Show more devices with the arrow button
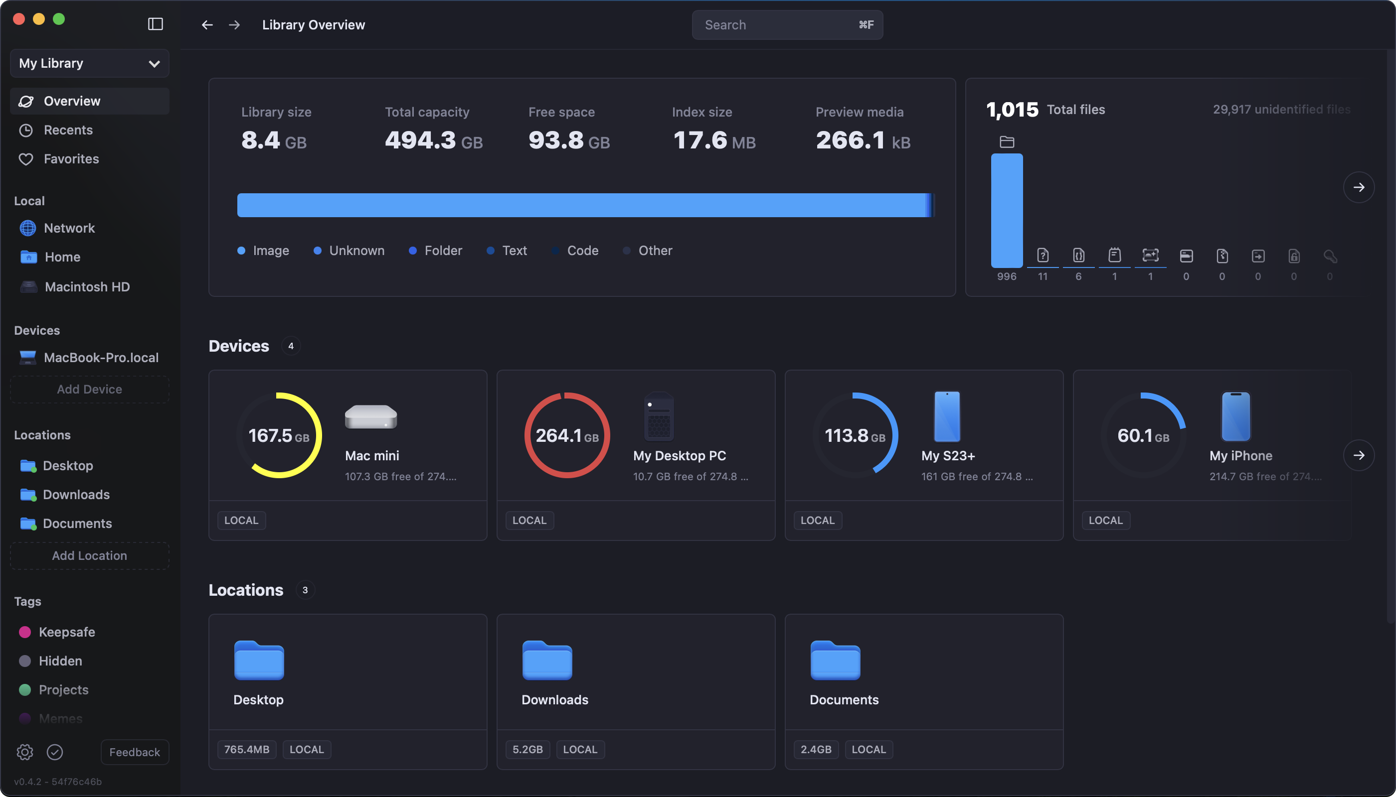The image size is (1396, 797). pos(1358,455)
